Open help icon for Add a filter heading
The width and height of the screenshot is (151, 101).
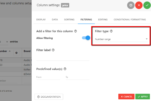pyautogui.click(x=75, y=31)
